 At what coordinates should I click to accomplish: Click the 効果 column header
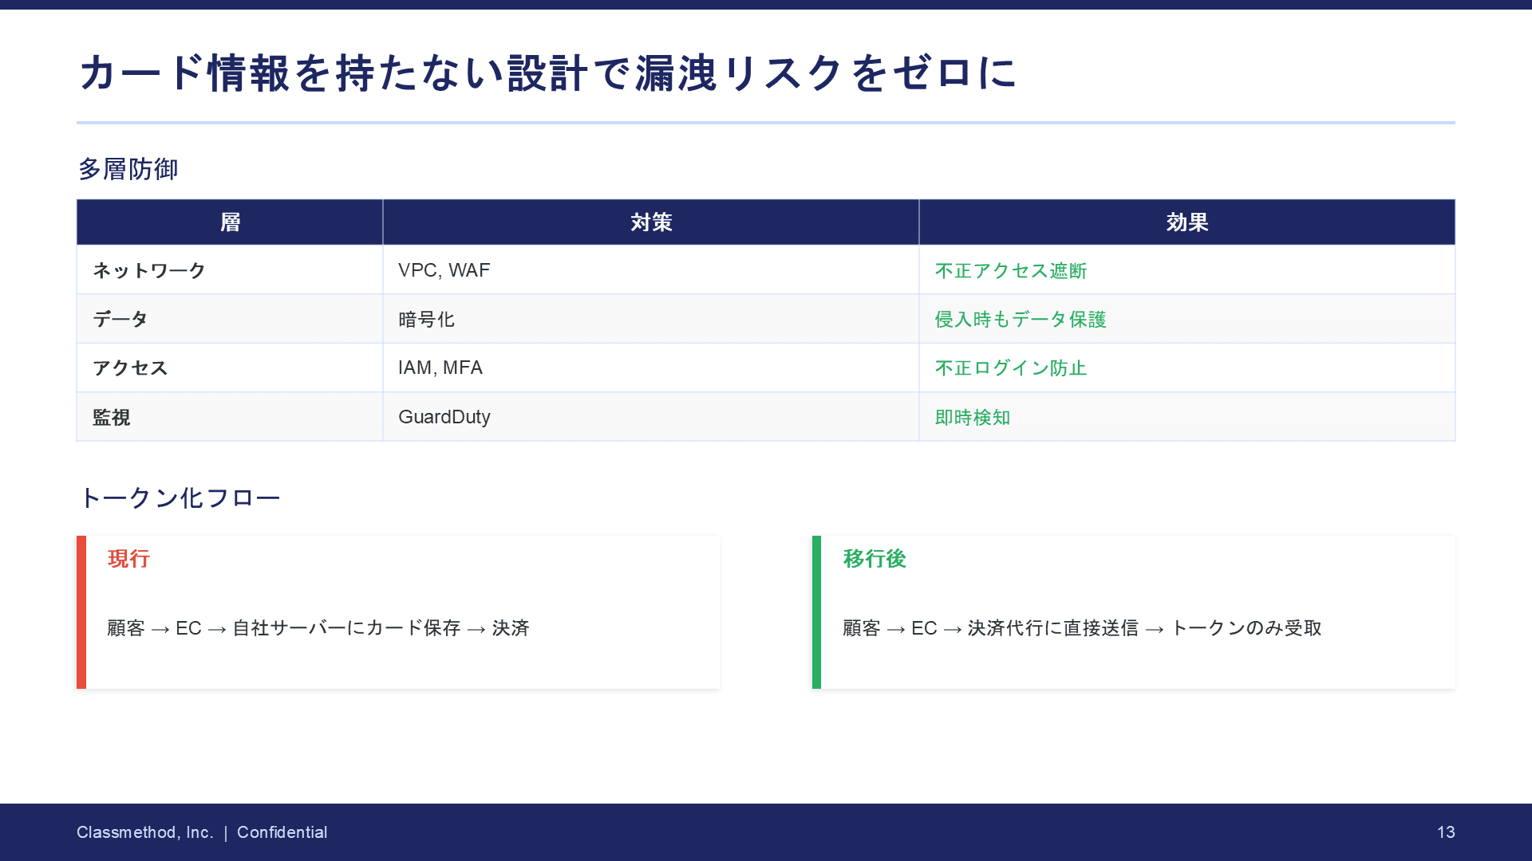[x=1187, y=222]
